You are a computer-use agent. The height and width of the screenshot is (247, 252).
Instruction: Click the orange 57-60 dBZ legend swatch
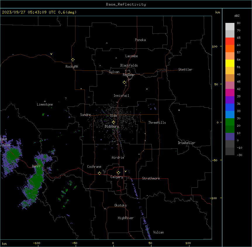(230, 48)
